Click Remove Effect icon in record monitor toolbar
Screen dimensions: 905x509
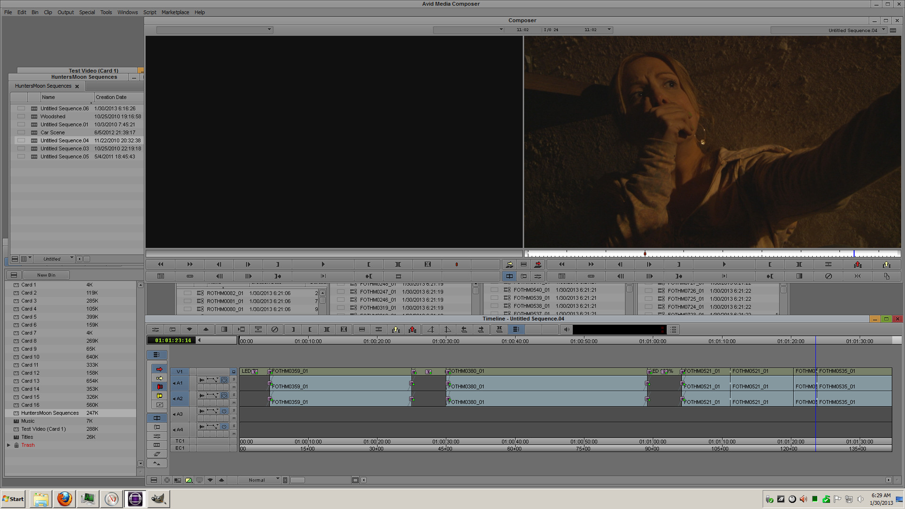(828, 276)
